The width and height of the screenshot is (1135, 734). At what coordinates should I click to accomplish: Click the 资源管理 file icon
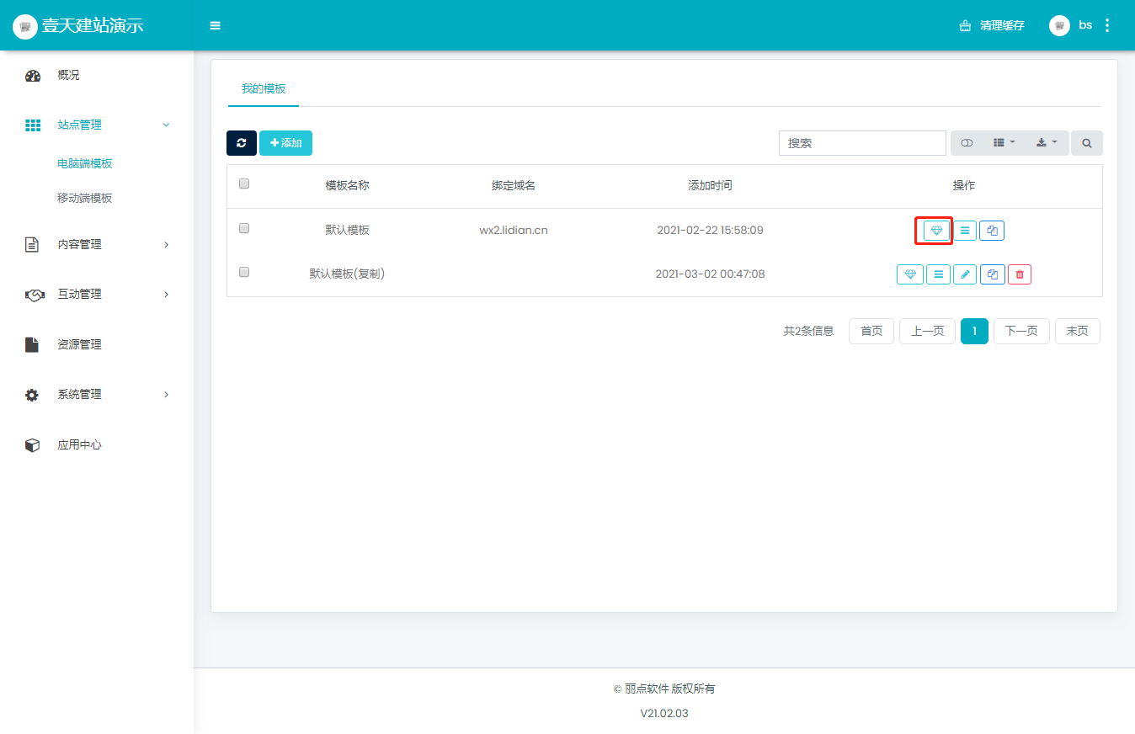[x=32, y=344]
